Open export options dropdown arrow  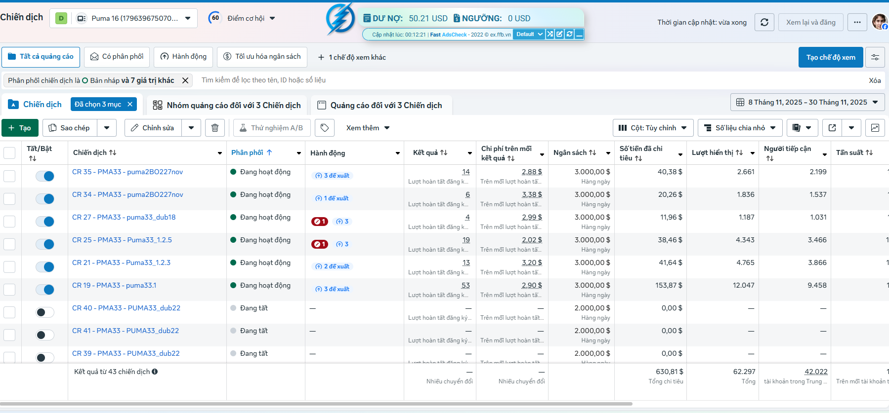pos(851,128)
